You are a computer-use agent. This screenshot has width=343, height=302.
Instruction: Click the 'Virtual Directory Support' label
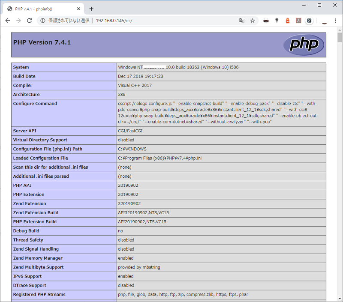(40, 140)
